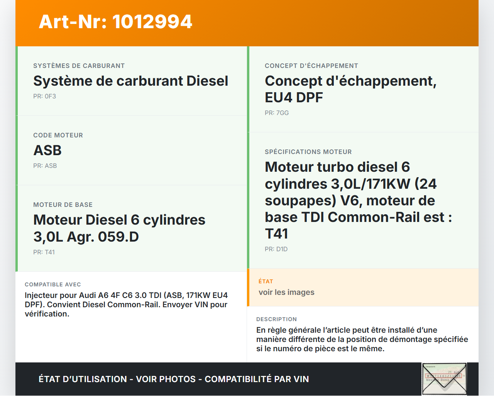The width and height of the screenshot is (494, 396).
Task: Click the PR: D1D code
Action: (x=276, y=249)
